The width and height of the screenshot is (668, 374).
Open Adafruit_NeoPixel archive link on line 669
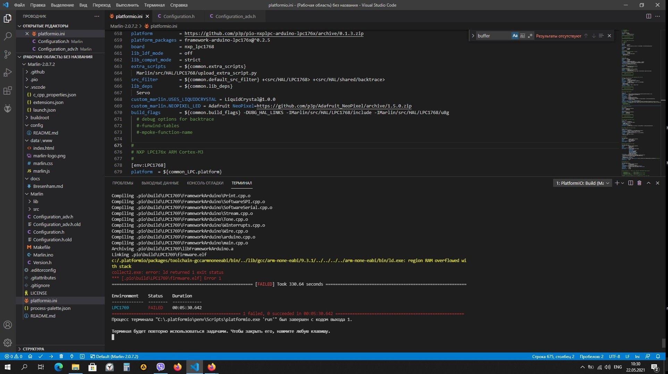(x=334, y=106)
